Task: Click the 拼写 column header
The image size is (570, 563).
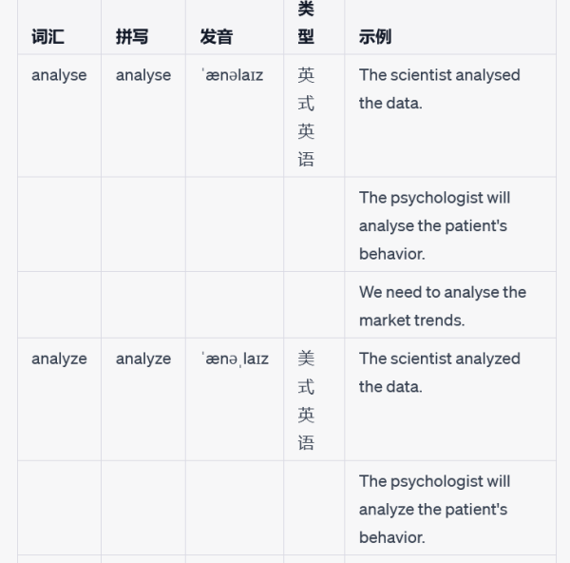Action: pos(132,37)
